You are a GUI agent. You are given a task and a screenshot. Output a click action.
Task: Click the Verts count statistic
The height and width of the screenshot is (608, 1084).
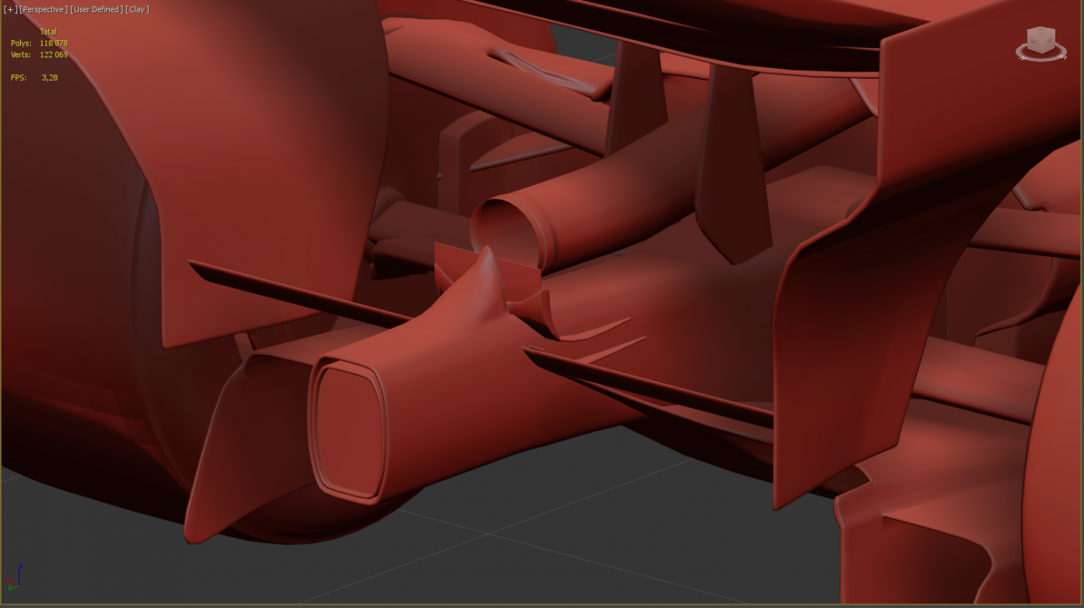[53, 55]
